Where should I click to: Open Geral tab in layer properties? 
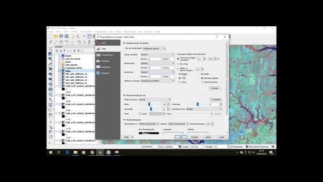(108, 42)
